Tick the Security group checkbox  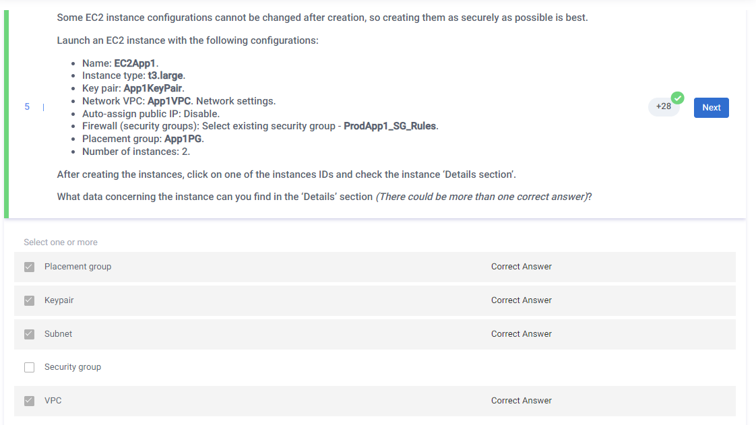click(29, 368)
